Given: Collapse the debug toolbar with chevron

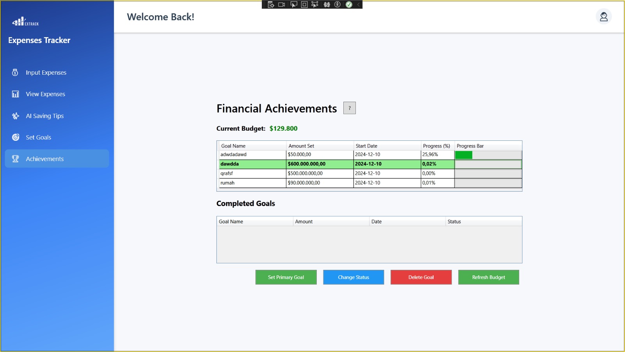Looking at the screenshot, I should pos(358,5).
